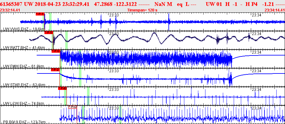Screen dimensions: 285x124
Task: Click the UW FMW EHZ 61.9km station label
Action: click(24, 66)
